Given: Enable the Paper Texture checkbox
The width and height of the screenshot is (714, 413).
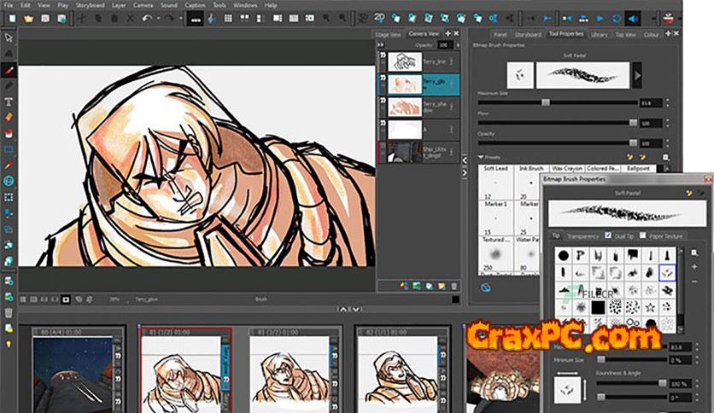Looking at the screenshot, I should pos(645,236).
